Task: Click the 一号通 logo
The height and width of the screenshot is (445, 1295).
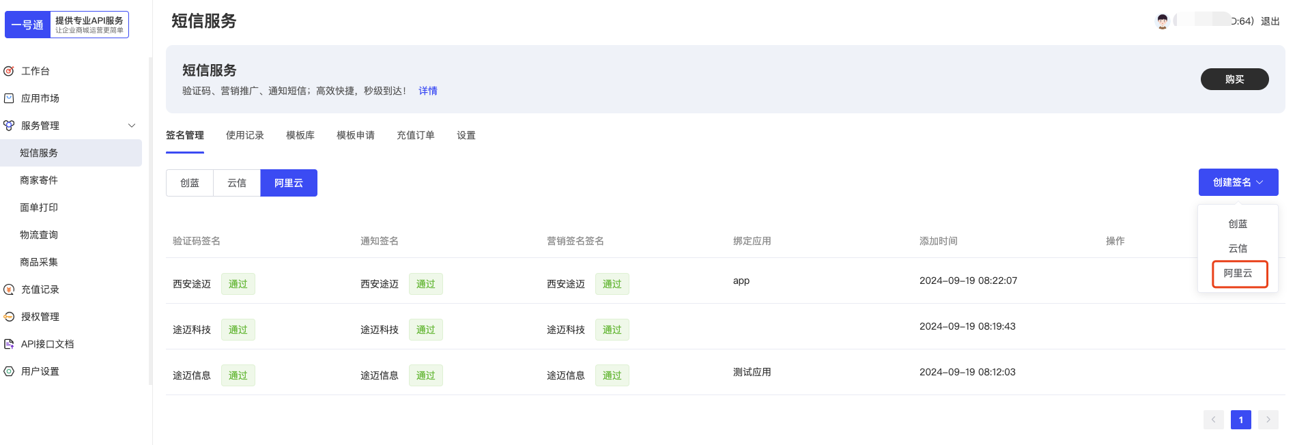Action: click(x=67, y=25)
